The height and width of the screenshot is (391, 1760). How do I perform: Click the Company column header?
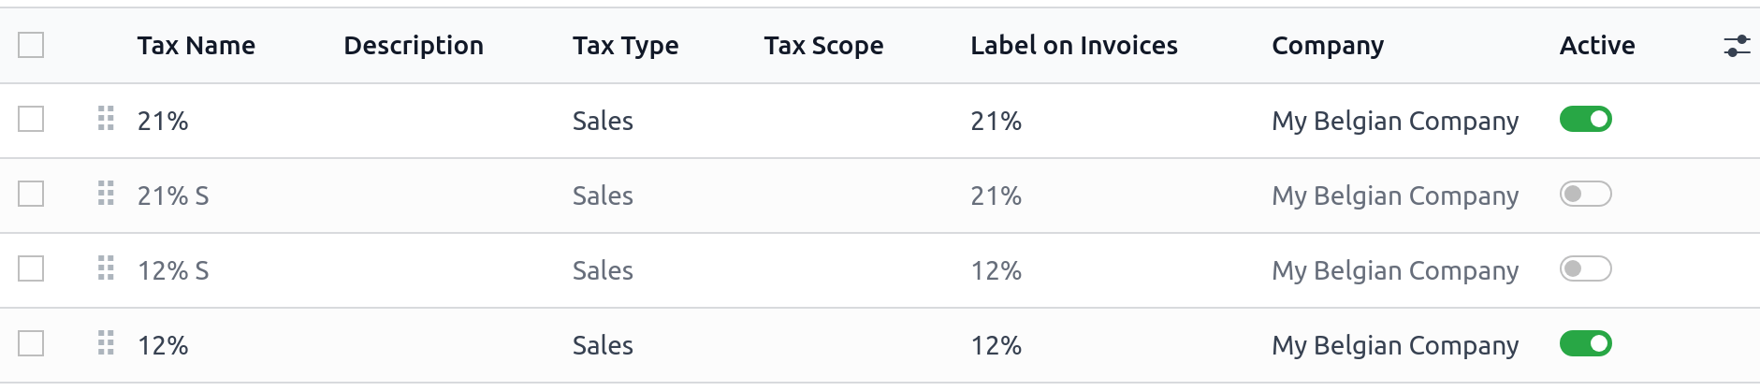coord(1327,46)
